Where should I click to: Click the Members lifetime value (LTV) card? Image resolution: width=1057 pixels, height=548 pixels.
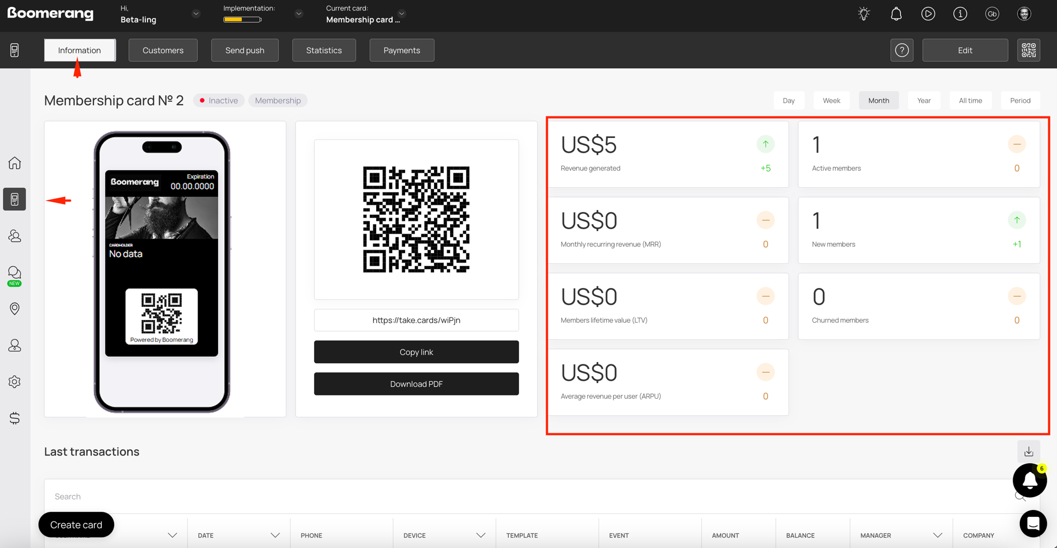(x=668, y=307)
